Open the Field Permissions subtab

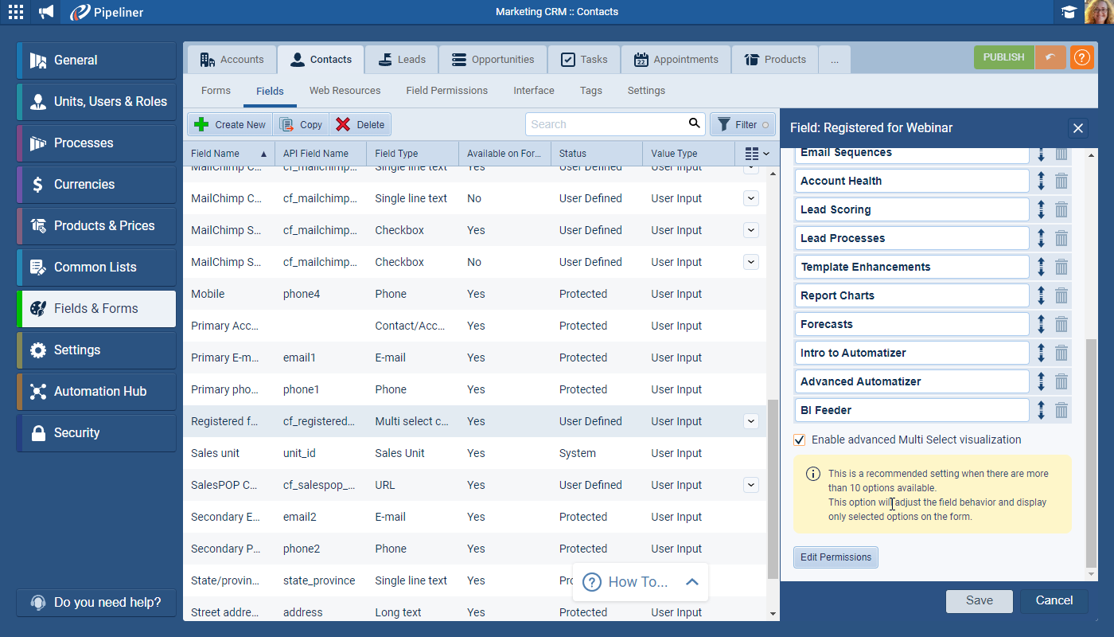coord(446,91)
